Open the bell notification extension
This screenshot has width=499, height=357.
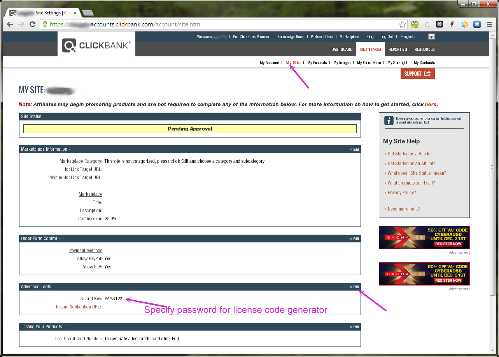coord(427,24)
